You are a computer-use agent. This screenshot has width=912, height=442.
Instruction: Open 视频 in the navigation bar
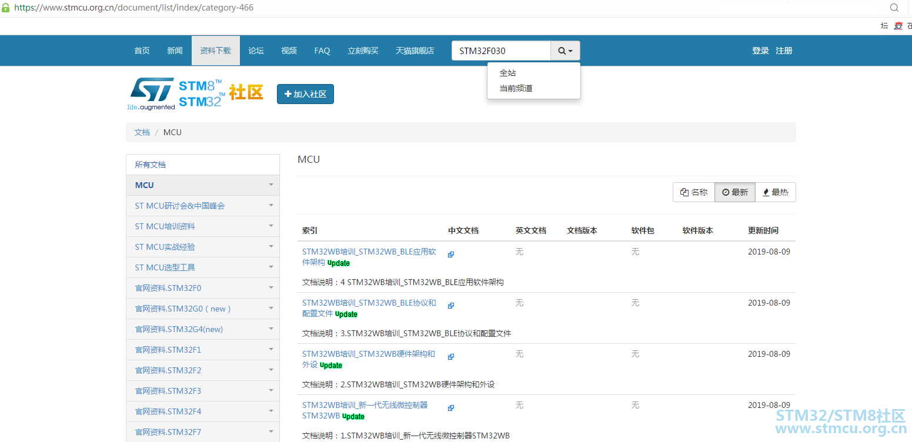tap(289, 51)
